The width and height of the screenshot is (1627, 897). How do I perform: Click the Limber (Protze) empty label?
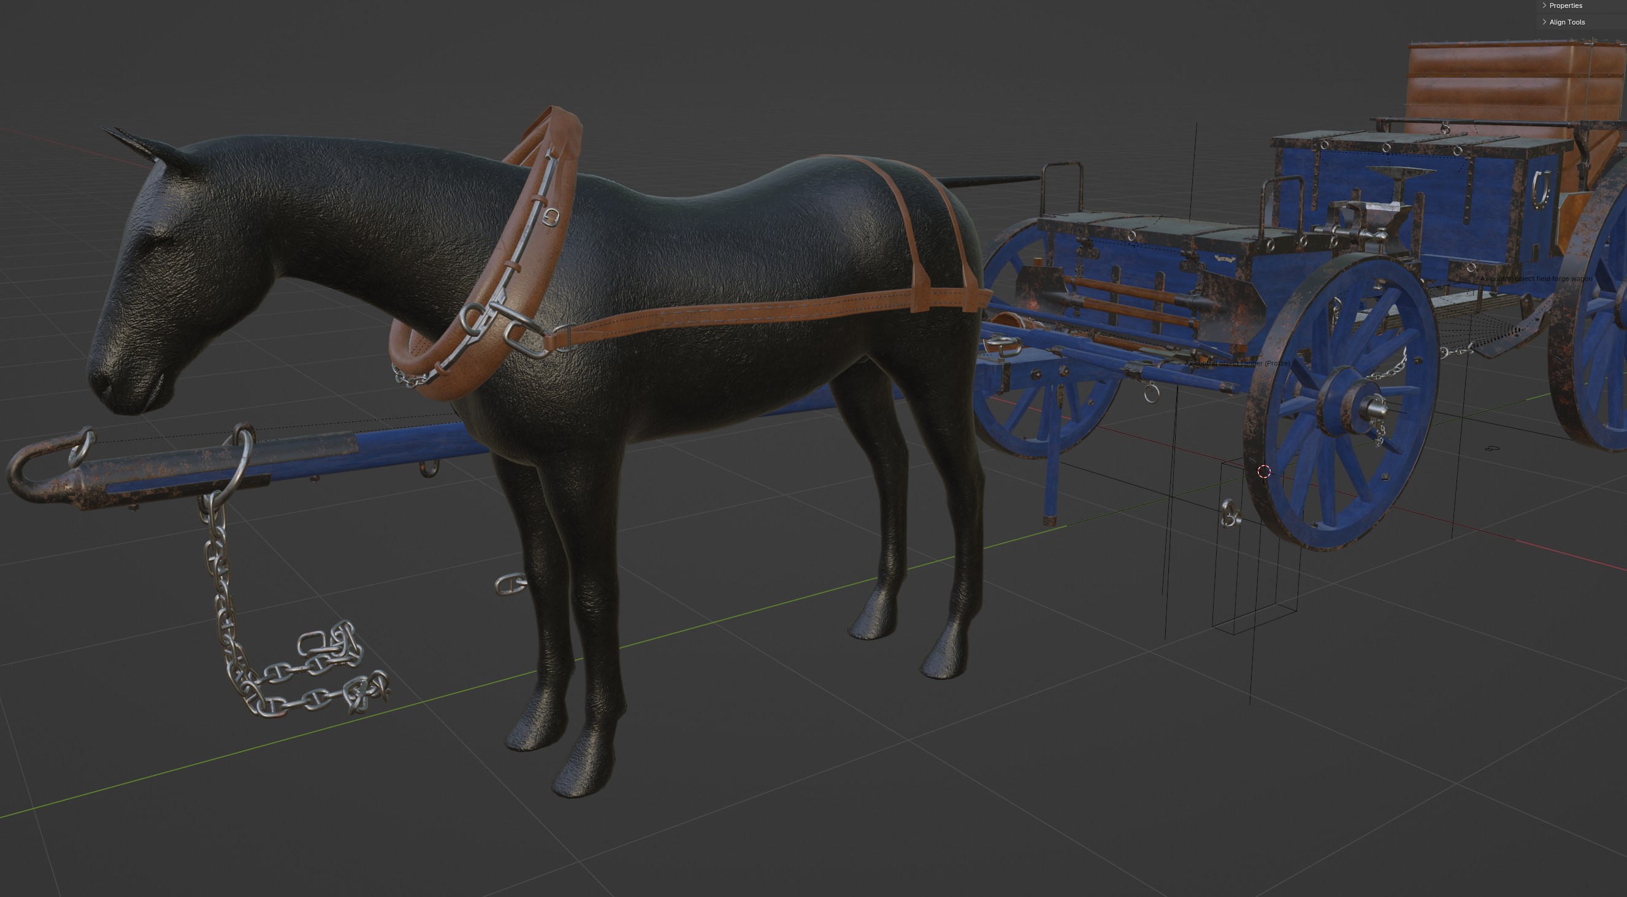pyautogui.click(x=1238, y=364)
